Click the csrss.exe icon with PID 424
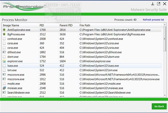 [4, 48]
